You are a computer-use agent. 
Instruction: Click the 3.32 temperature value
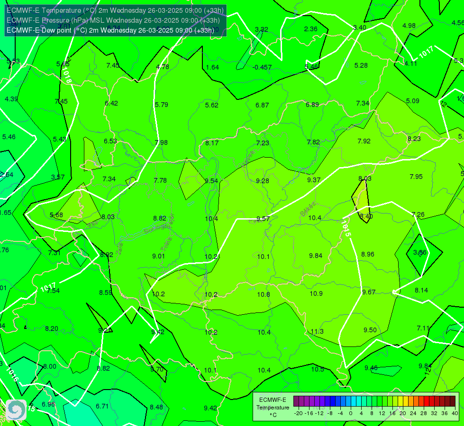(x=262, y=29)
